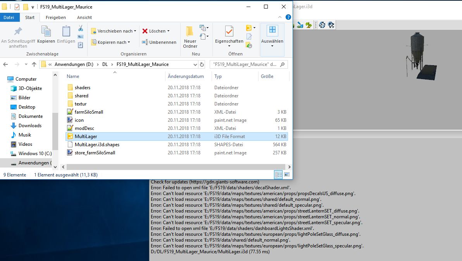Open the Öffnen i3D dropdown in the ribbon
Image resolution: width=462 pixels, height=261 pixels.
[255, 28]
